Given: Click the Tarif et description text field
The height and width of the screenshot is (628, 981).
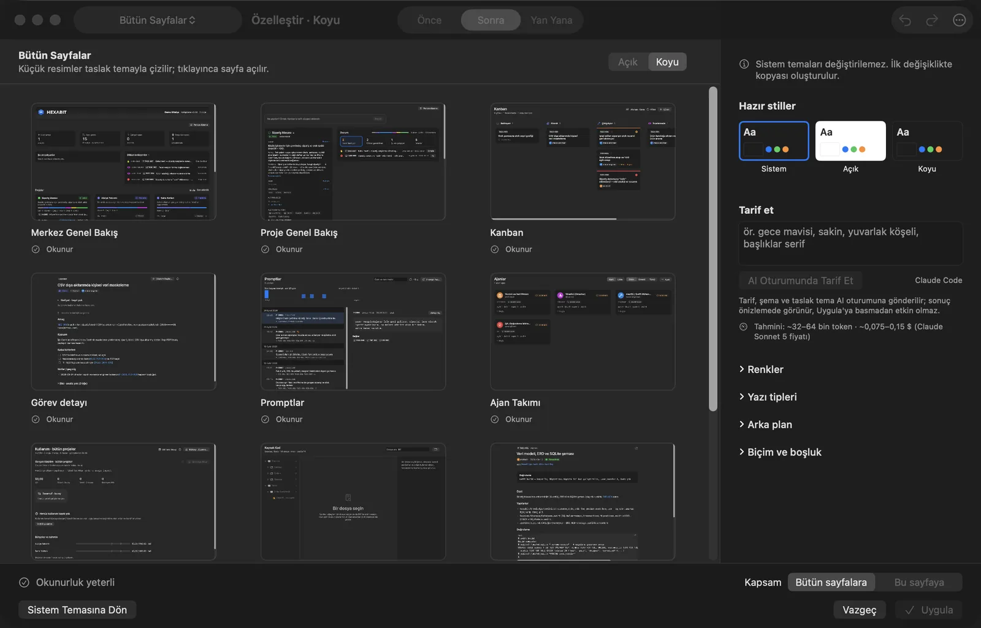Looking at the screenshot, I should pyautogui.click(x=850, y=243).
